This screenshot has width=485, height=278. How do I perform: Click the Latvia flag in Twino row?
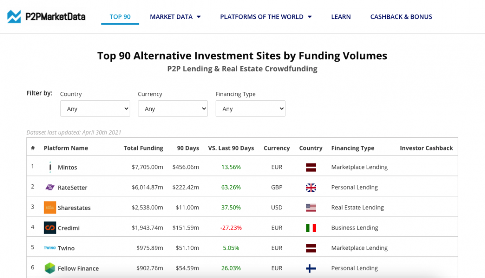311,248
